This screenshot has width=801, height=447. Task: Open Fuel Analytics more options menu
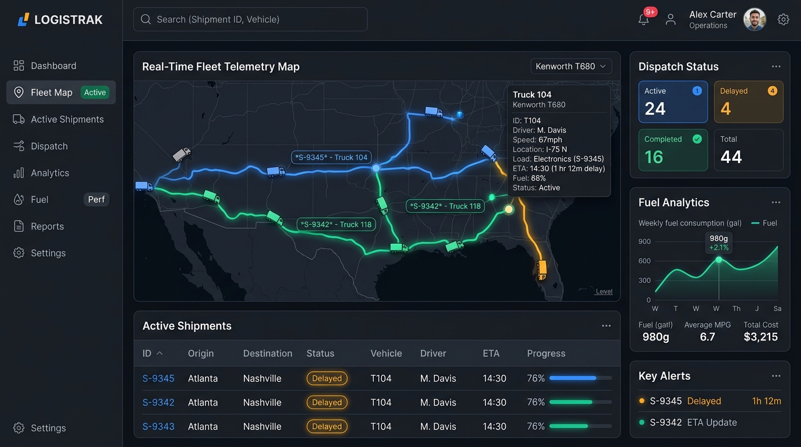(776, 203)
